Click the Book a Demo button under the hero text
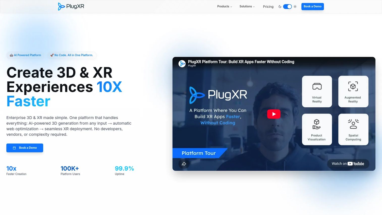Image resolution: width=382 pixels, height=215 pixels. pos(25,148)
